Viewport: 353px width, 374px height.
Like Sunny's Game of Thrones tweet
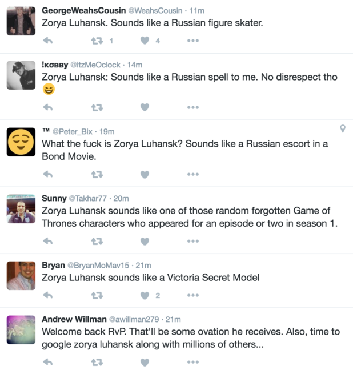[x=145, y=241]
